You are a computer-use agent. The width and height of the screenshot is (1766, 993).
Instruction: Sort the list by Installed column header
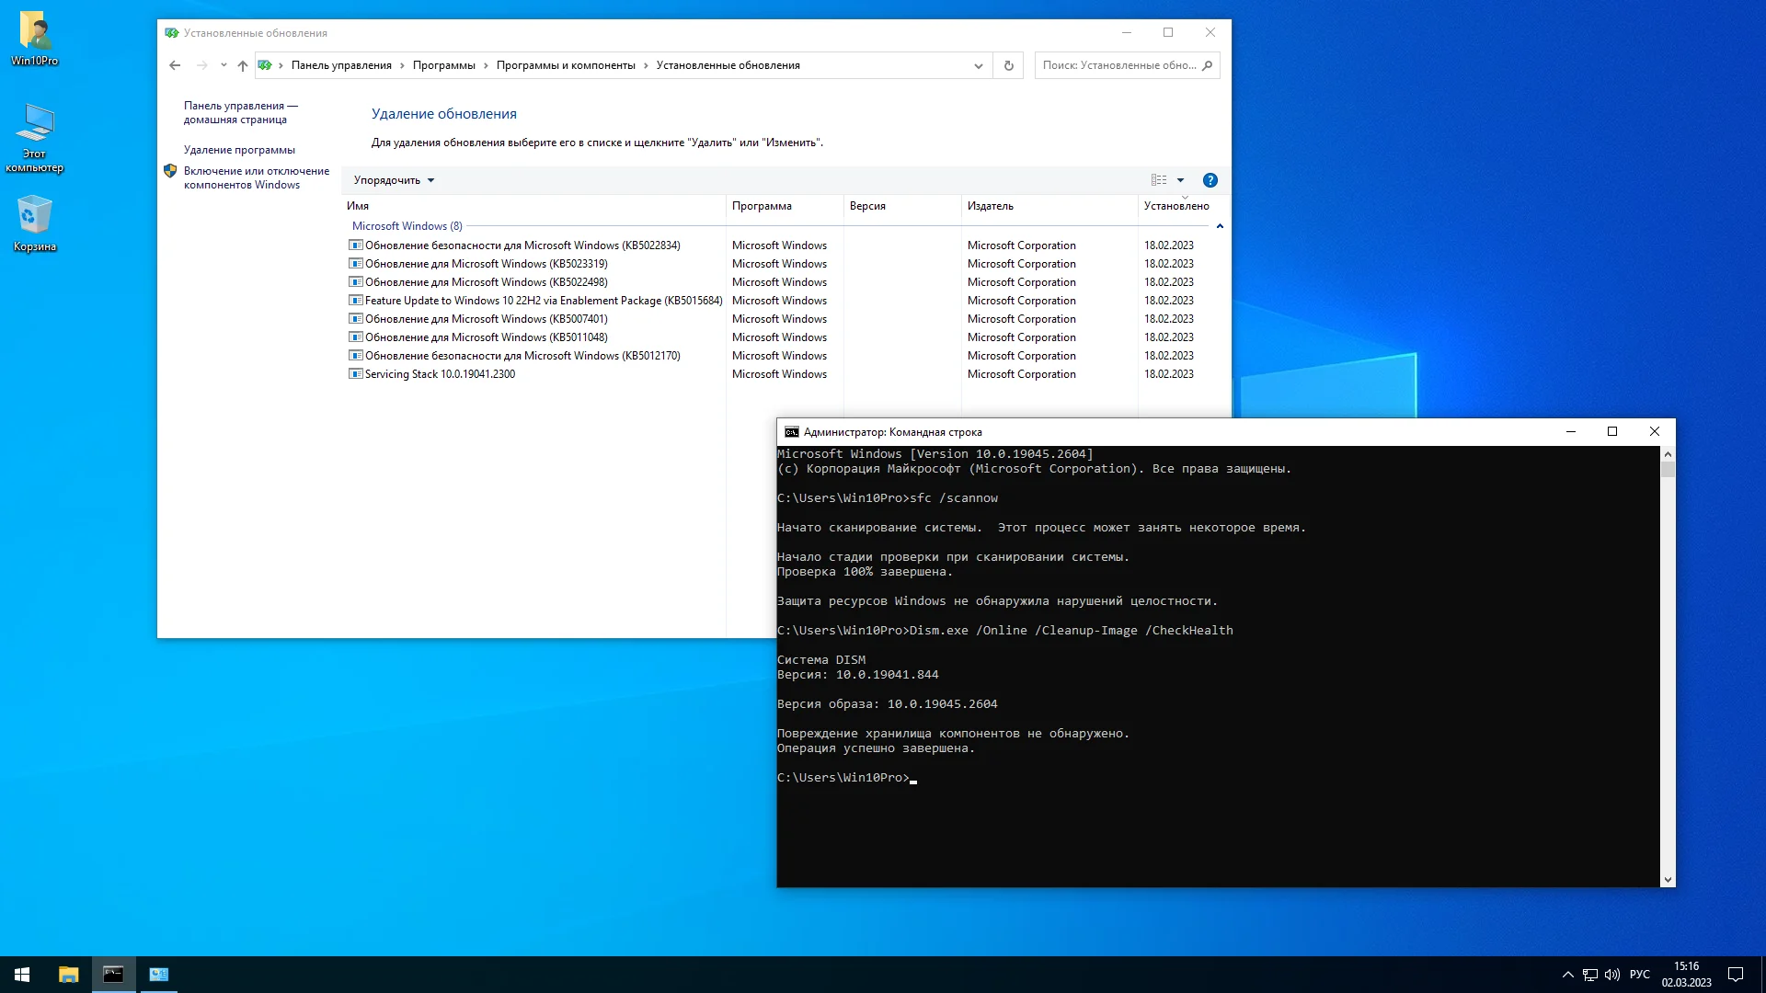(1175, 206)
